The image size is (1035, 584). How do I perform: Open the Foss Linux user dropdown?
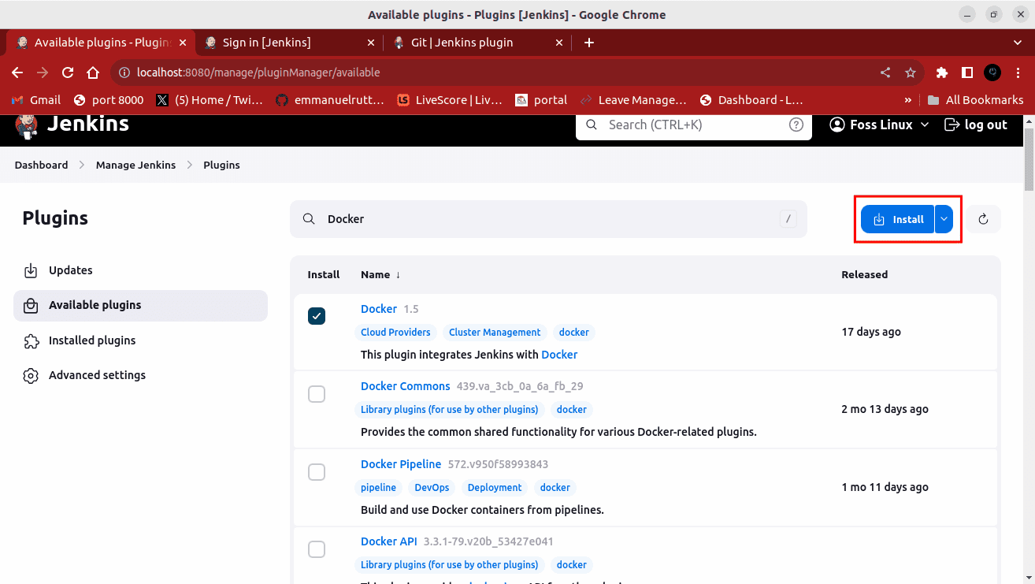click(x=879, y=125)
